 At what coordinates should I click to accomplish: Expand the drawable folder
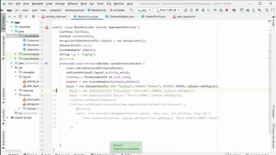tap(16, 72)
